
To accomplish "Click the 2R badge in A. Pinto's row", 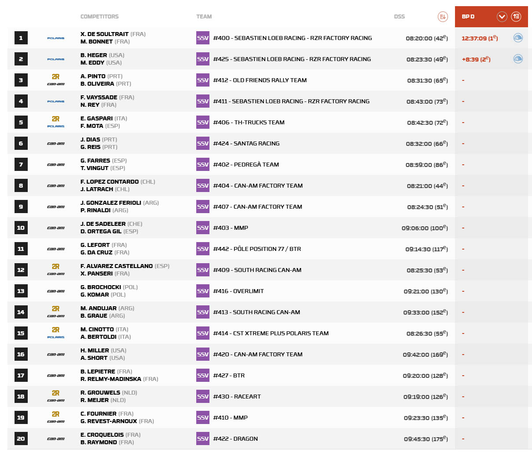I will point(55,76).
